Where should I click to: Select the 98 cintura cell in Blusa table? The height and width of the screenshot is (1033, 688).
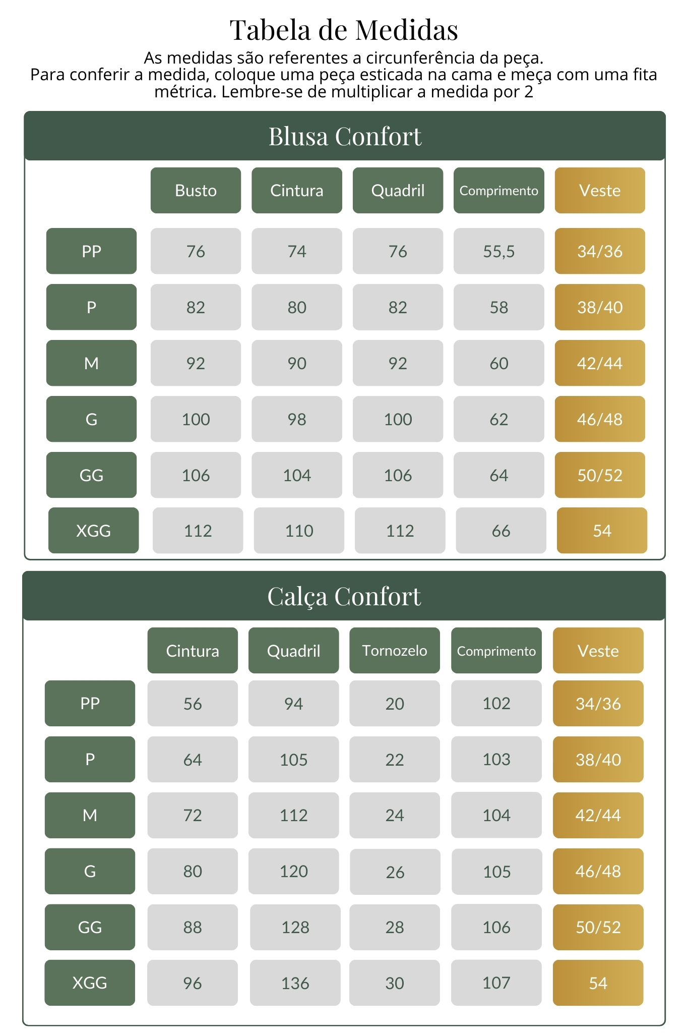(297, 419)
